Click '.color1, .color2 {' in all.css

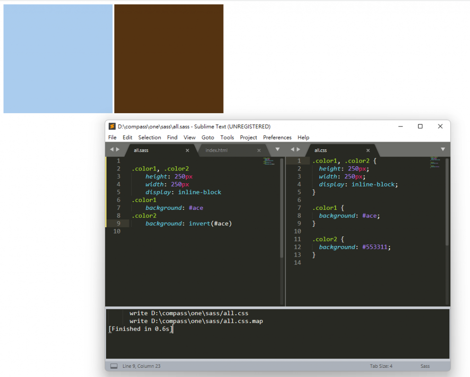344,161
